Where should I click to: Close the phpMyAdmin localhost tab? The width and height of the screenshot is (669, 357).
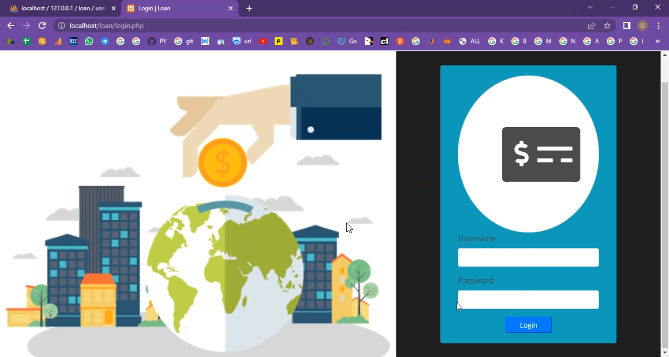click(x=113, y=8)
